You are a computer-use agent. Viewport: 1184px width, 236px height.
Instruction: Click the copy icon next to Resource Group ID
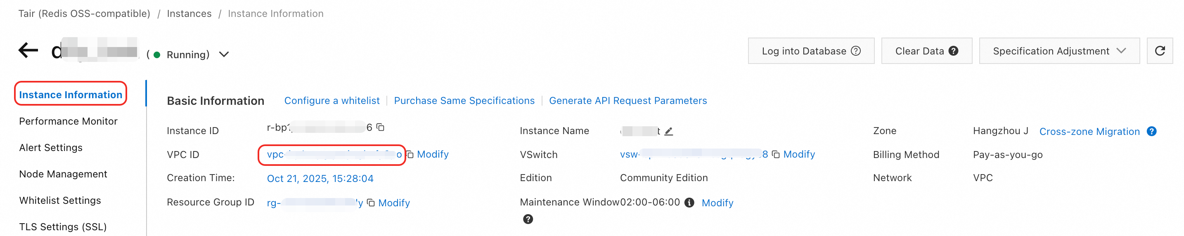371,203
